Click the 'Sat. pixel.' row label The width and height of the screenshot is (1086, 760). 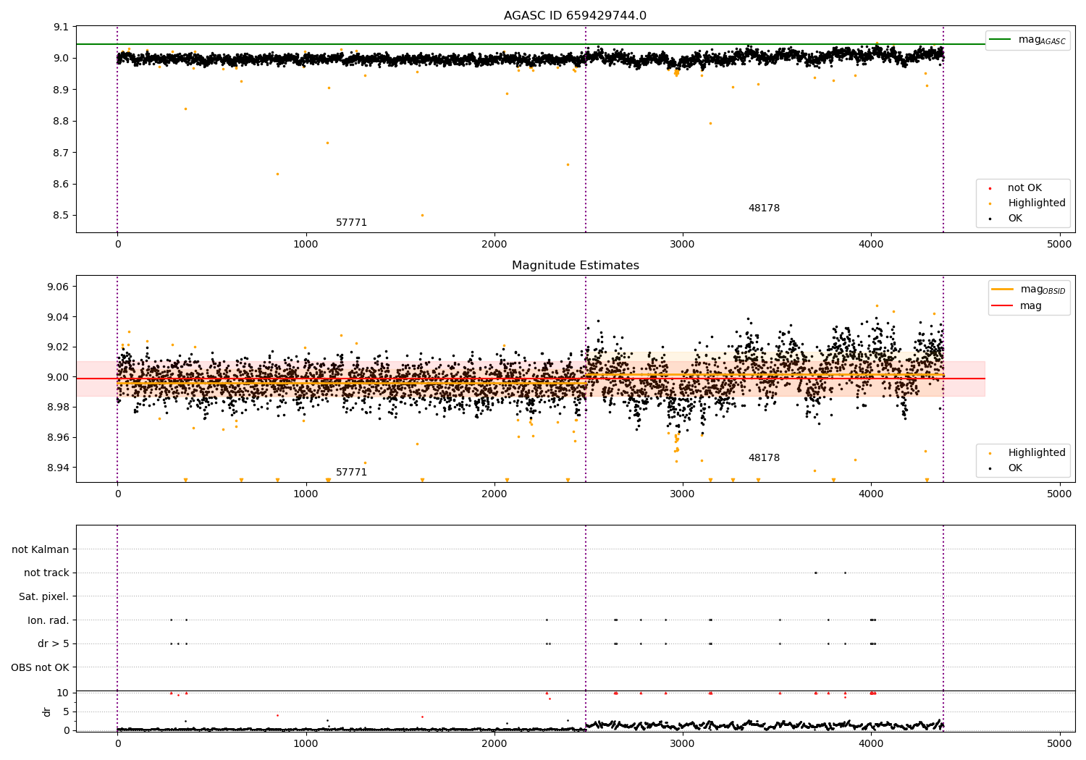[x=44, y=597]
